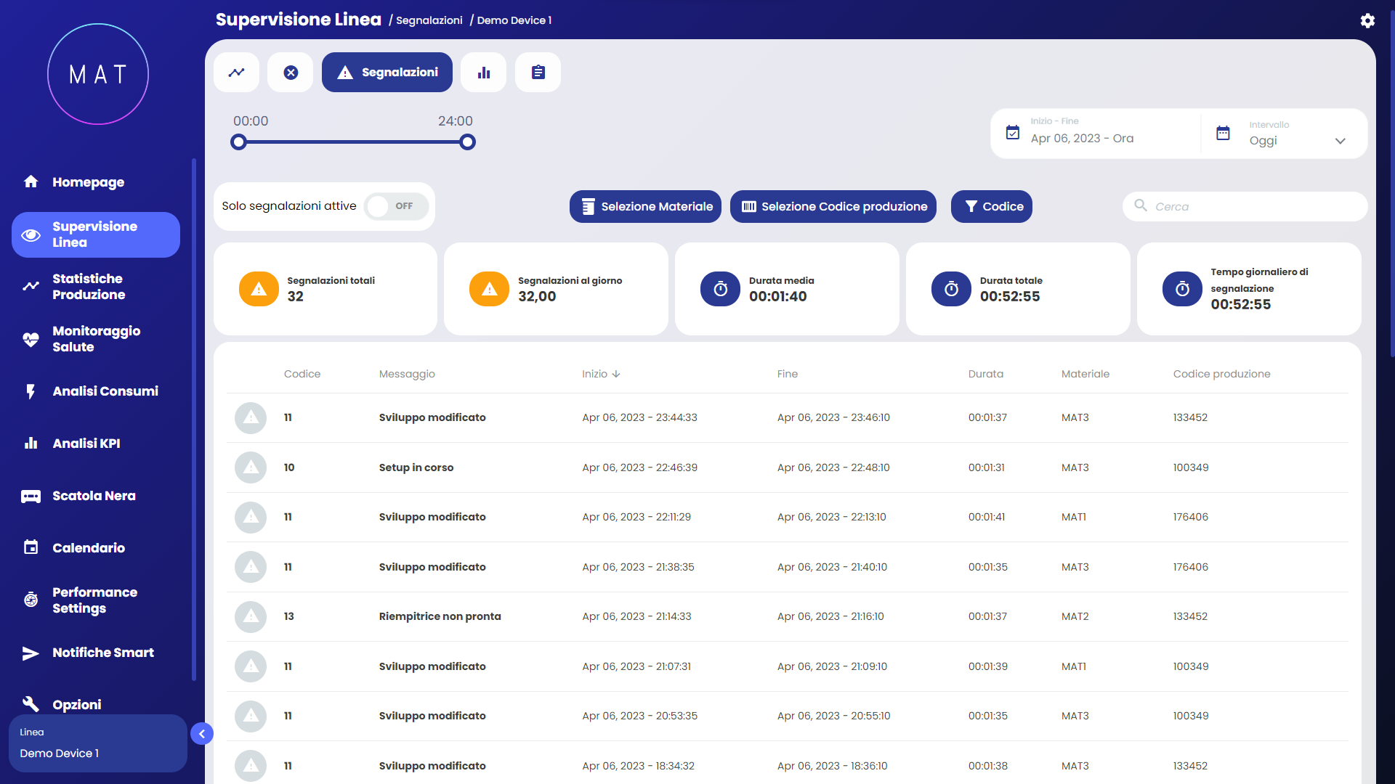Click Selezione Codice produzione button
Viewport: 1395px width, 784px height.
click(x=833, y=207)
